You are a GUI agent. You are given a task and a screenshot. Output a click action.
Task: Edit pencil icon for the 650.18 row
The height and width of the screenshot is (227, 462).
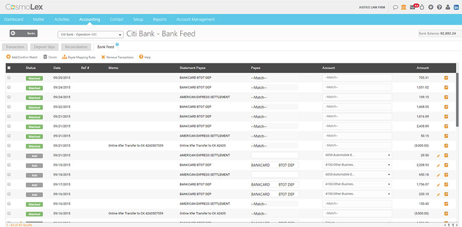click(438, 175)
